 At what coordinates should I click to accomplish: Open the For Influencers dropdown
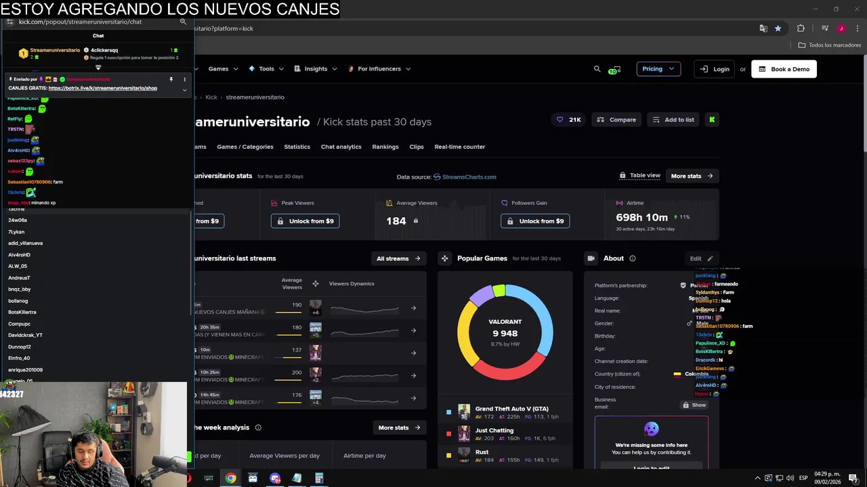point(379,69)
